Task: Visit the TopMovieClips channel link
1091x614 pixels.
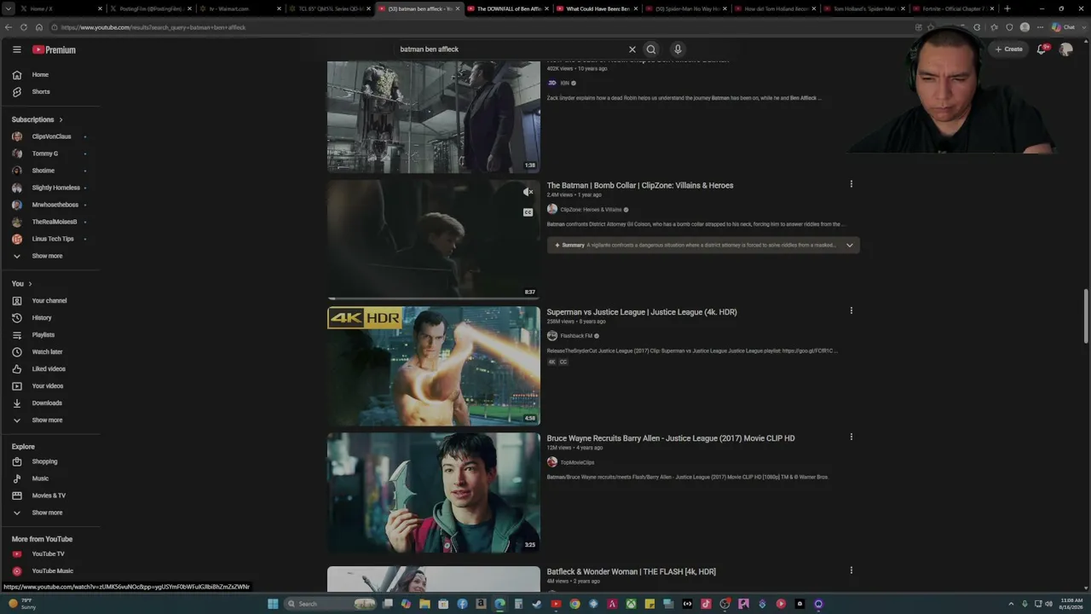Action: tap(577, 462)
